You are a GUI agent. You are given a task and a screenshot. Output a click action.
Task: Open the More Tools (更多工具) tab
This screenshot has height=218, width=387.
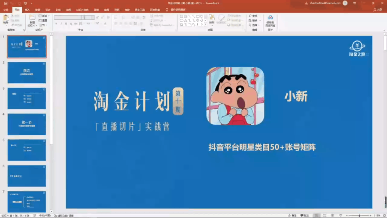pos(140,9)
